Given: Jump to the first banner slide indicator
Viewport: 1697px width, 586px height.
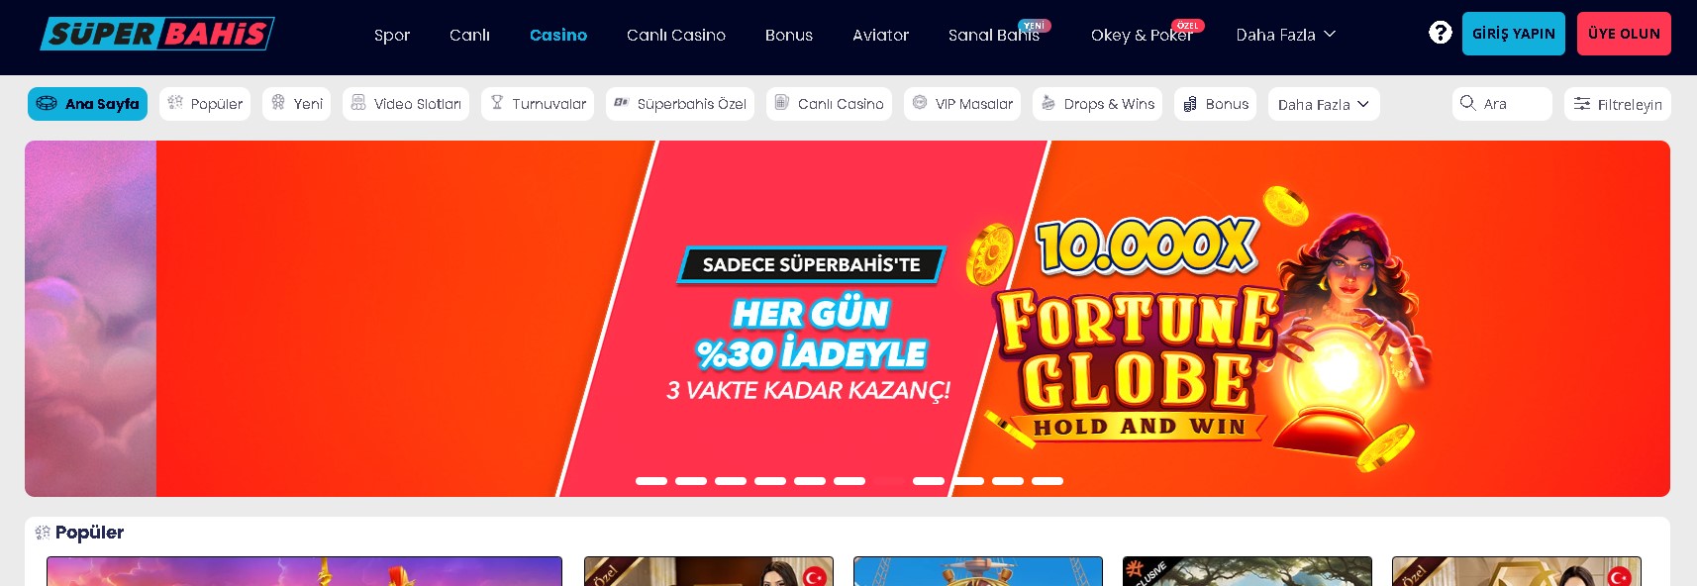Looking at the screenshot, I should [651, 481].
